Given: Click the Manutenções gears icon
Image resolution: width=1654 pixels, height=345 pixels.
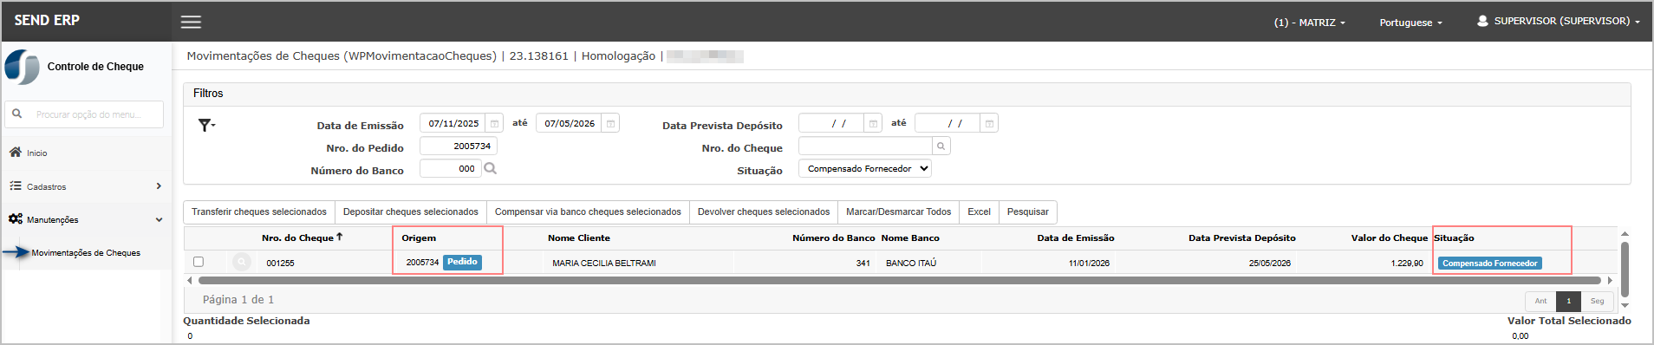Looking at the screenshot, I should point(16,218).
